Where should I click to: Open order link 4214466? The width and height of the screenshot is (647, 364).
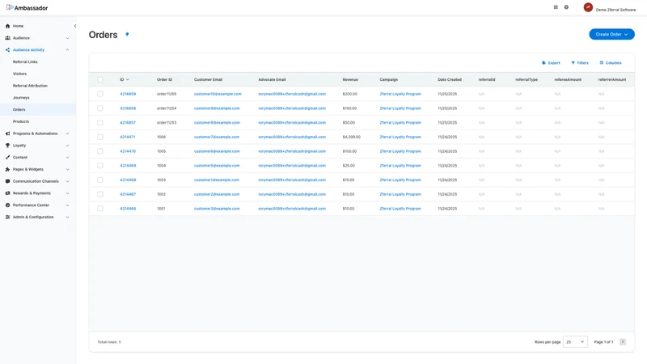128,209
